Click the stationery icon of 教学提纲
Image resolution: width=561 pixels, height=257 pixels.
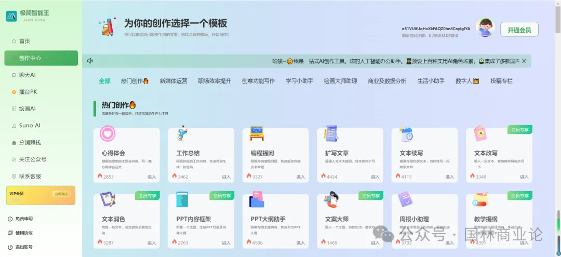coord(480,199)
